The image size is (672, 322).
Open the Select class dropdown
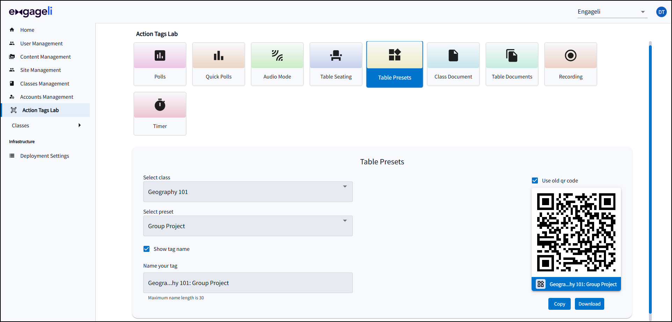point(248,192)
